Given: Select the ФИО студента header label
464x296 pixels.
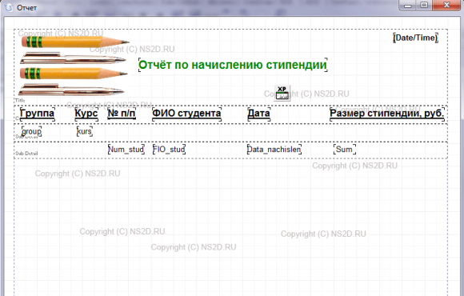Looking at the screenshot, I should [x=186, y=114].
